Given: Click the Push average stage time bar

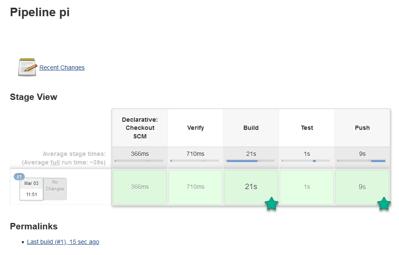Looking at the screenshot, I should 361,161.
